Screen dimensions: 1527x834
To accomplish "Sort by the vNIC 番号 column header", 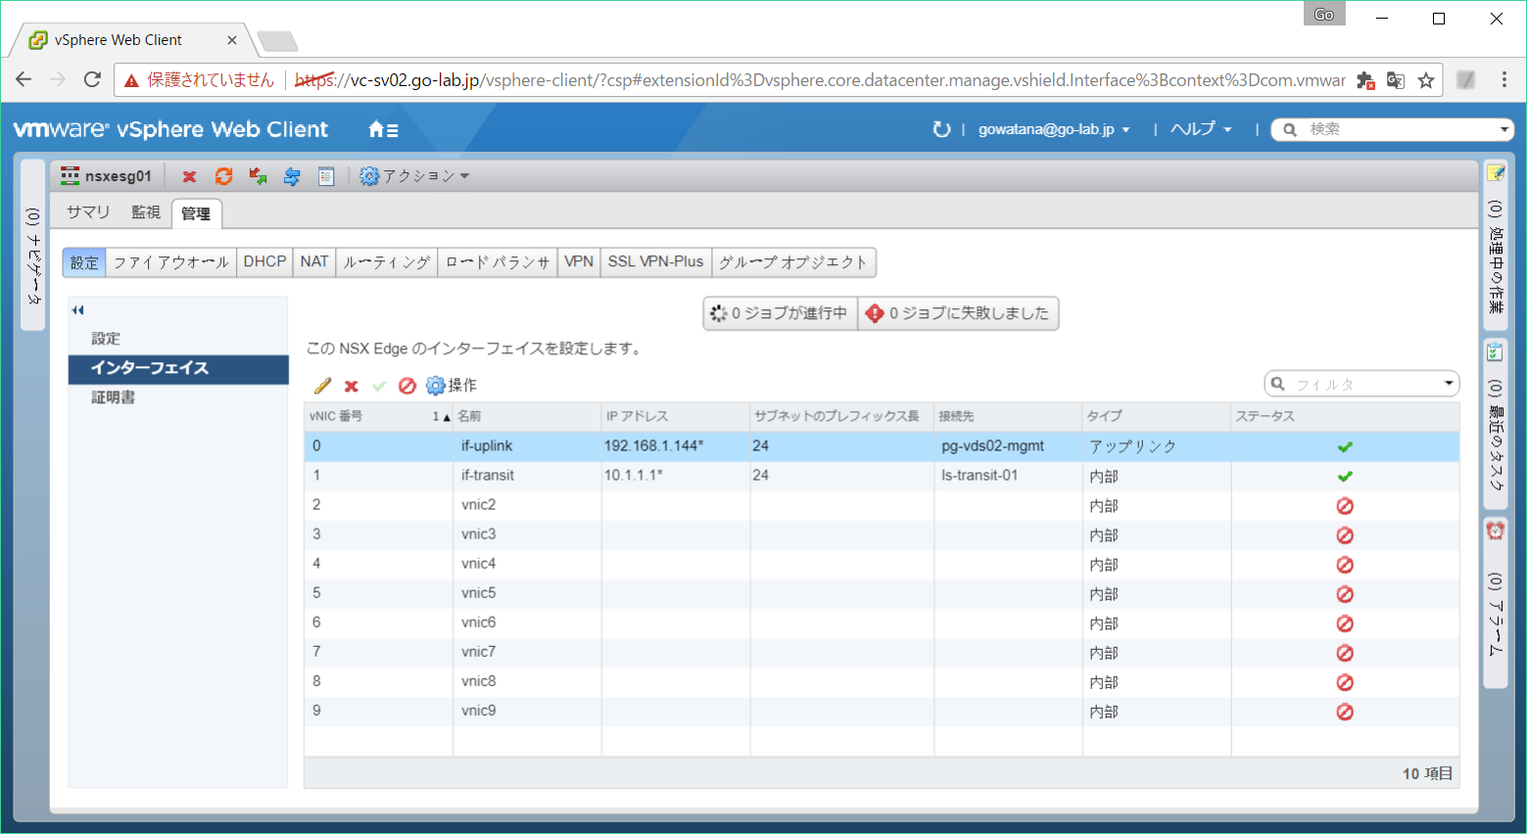I will 378,416.
